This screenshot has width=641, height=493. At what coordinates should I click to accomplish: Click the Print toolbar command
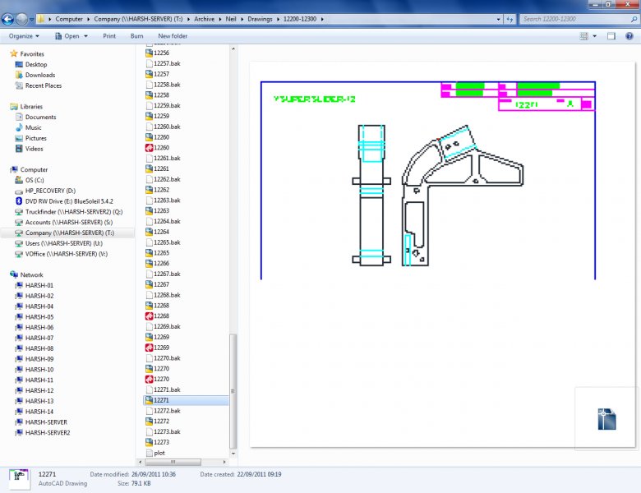pyautogui.click(x=109, y=36)
